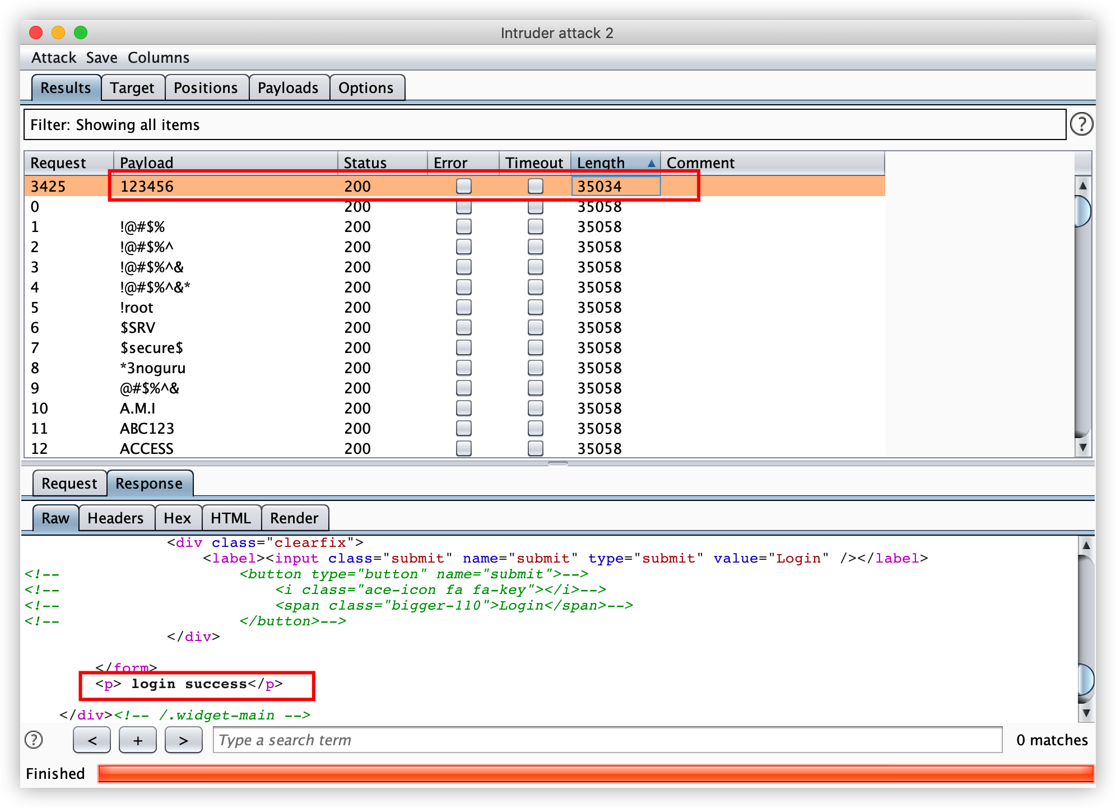The width and height of the screenshot is (1116, 808).
Task: Open the Attack menu
Action: coord(54,58)
